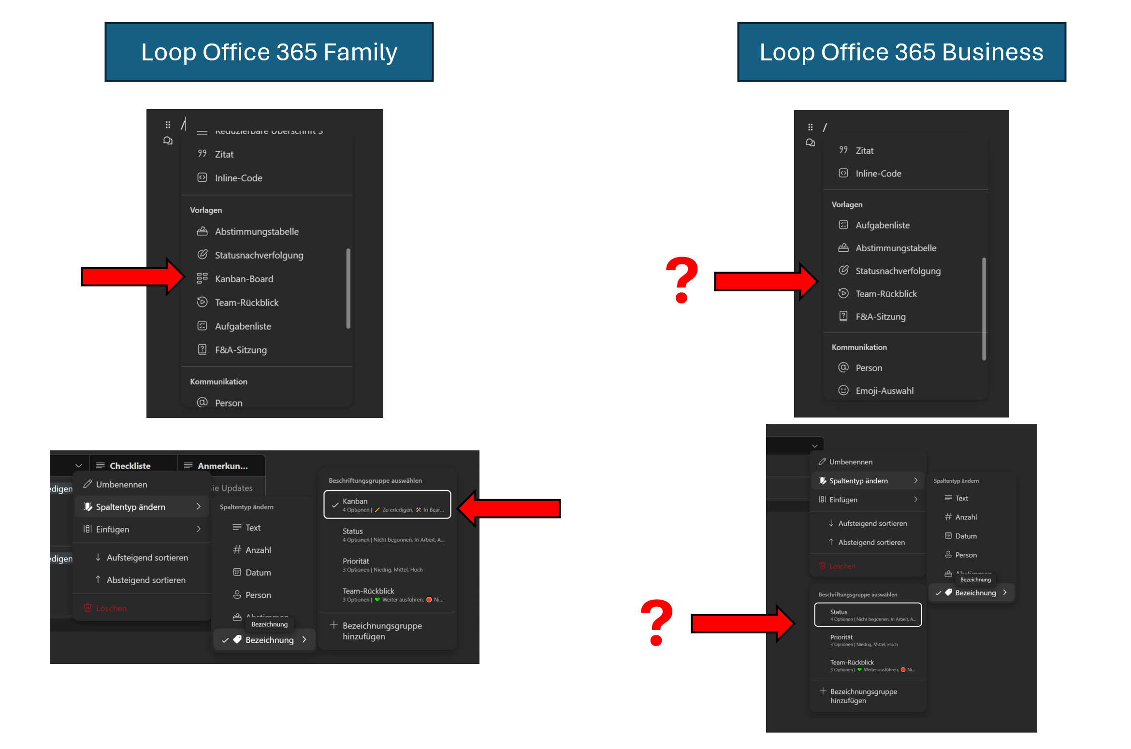Image resolution: width=1131 pixels, height=749 pixels.
Task: Click the comment bubble icon in the Family panel
Action: pyautogui.click(x=168, y=141)
